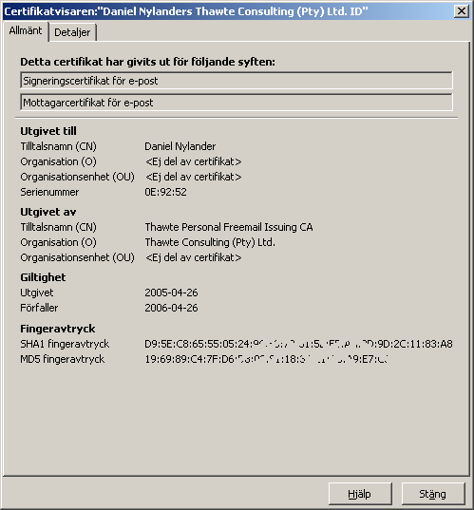
Task: Click Thawte Personal Freemail Issuing CA text
Action: (229, 227)
